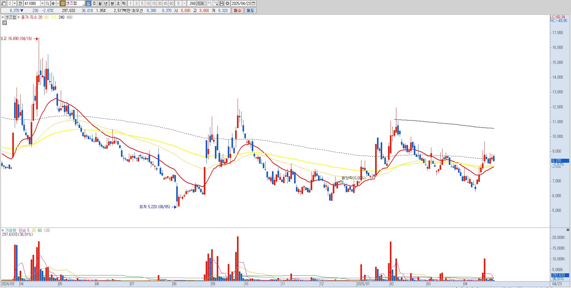Open dropdown arrow next to speaker icon
The width and height of the screenshot is (571, 288).
tap(57, 3)
